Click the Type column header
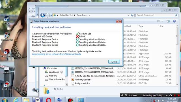 pos(141,26)
